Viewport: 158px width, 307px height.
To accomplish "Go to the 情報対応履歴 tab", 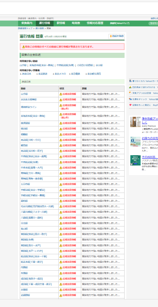I will tap(95, 23).
